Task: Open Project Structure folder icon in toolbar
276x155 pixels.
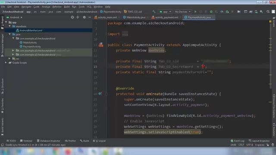Action: pyautogui.click(x=239, y=12)
